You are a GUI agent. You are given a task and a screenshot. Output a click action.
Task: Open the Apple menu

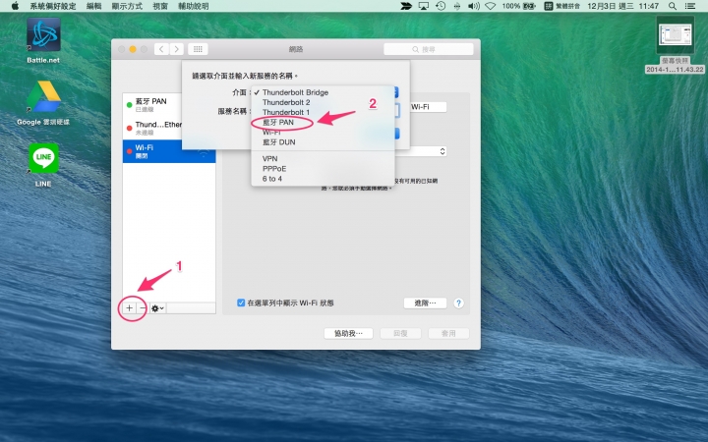[x=15, y=6]
